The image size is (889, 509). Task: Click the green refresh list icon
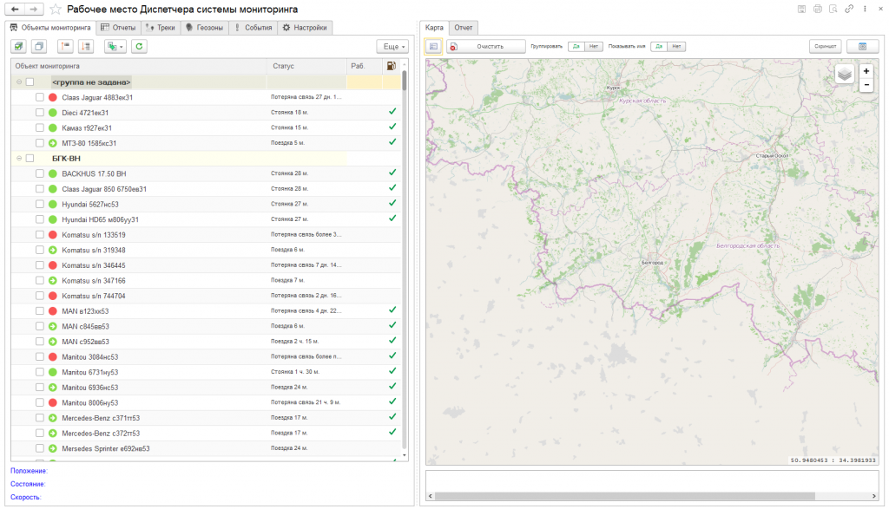pyautogui.click(x=139, y=46)
